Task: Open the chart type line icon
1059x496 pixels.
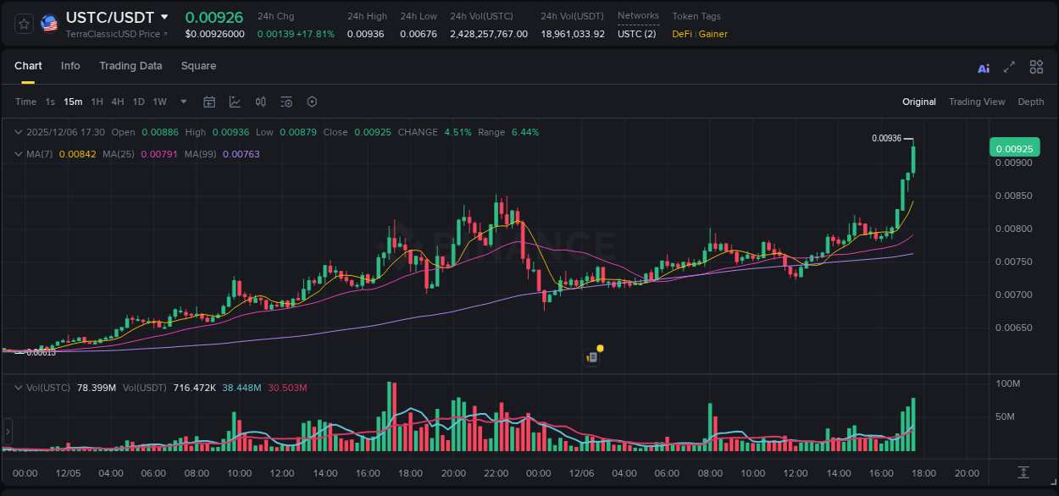Action: pos(235,102)
